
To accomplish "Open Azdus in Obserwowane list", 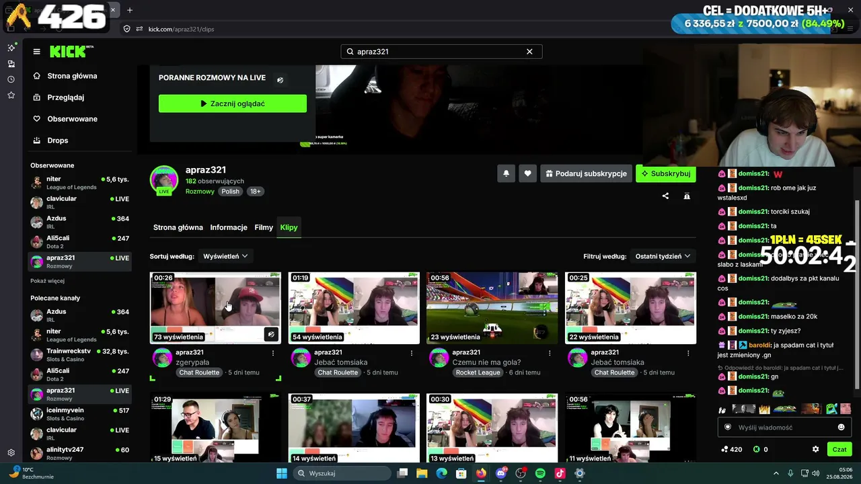I will 79,222.
